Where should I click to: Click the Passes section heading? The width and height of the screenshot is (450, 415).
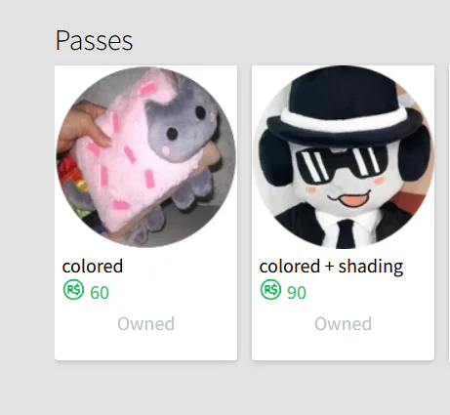click(94, 40)
